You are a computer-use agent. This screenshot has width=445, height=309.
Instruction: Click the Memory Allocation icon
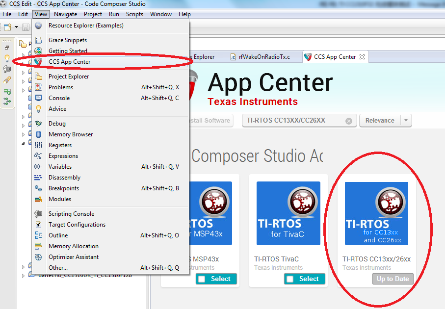(38, 246)
